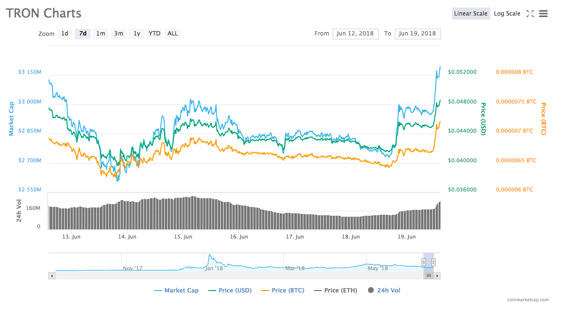Click the right arrow on the range scrollbar
The width and height of the screenshot is (564, 309).
437,275
